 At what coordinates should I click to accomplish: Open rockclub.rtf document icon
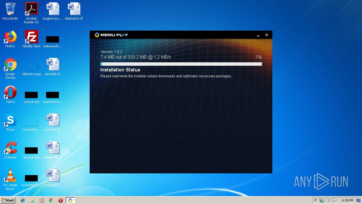coord(53,122)
